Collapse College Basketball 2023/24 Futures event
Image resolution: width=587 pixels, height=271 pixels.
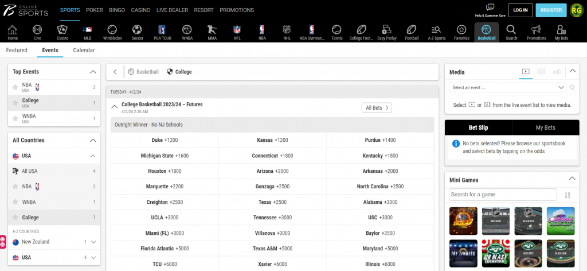pyautogui.click(x=115, y=107)
